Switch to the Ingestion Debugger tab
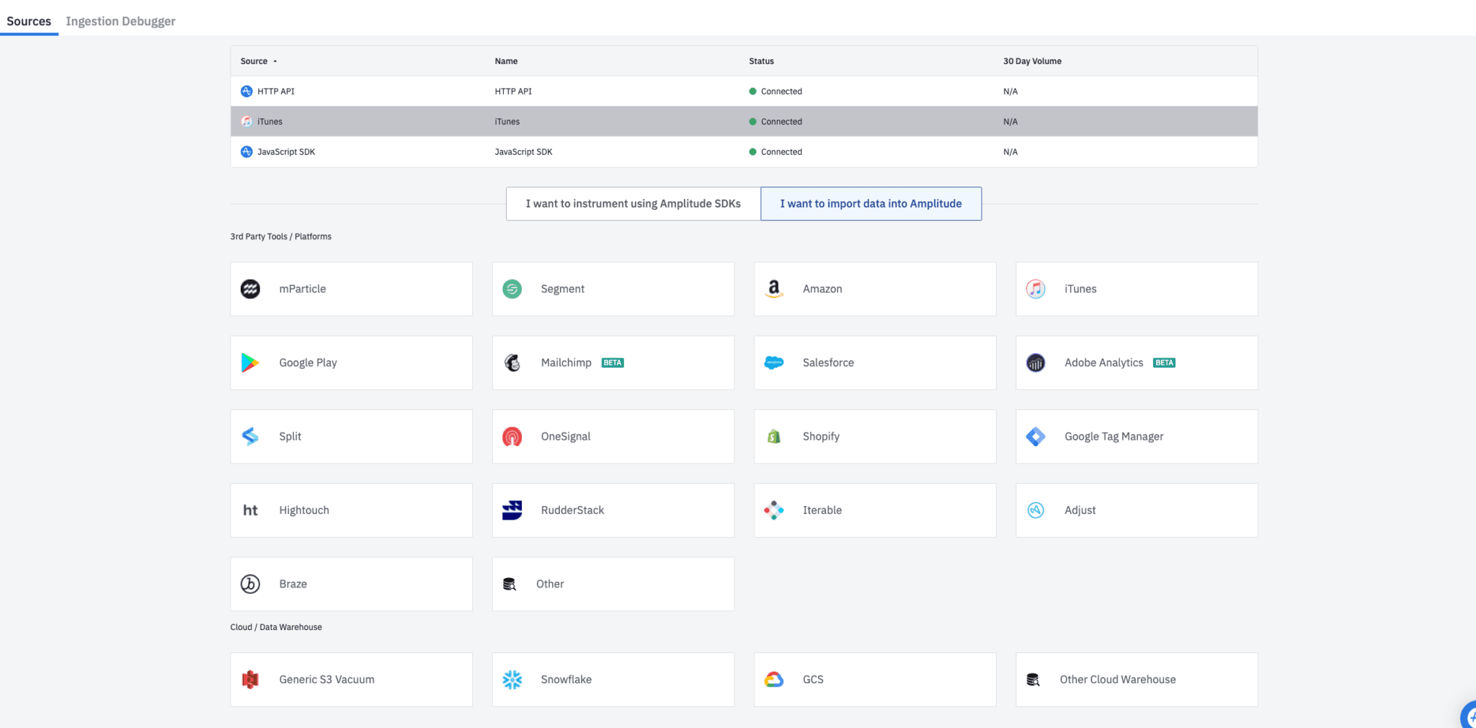The height and width of the screenshot is (728, 1476). [120, 21]
